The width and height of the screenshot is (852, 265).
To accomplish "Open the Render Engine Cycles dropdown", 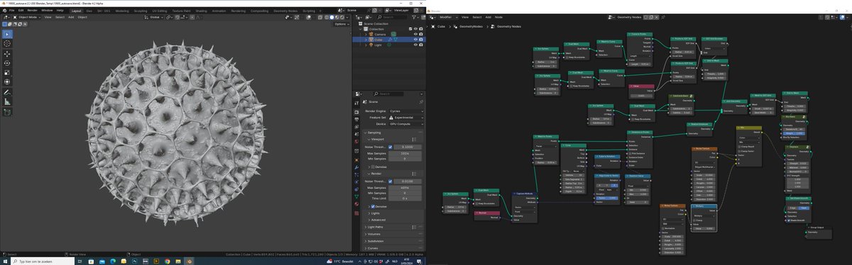I will click(x=405, y=111).
